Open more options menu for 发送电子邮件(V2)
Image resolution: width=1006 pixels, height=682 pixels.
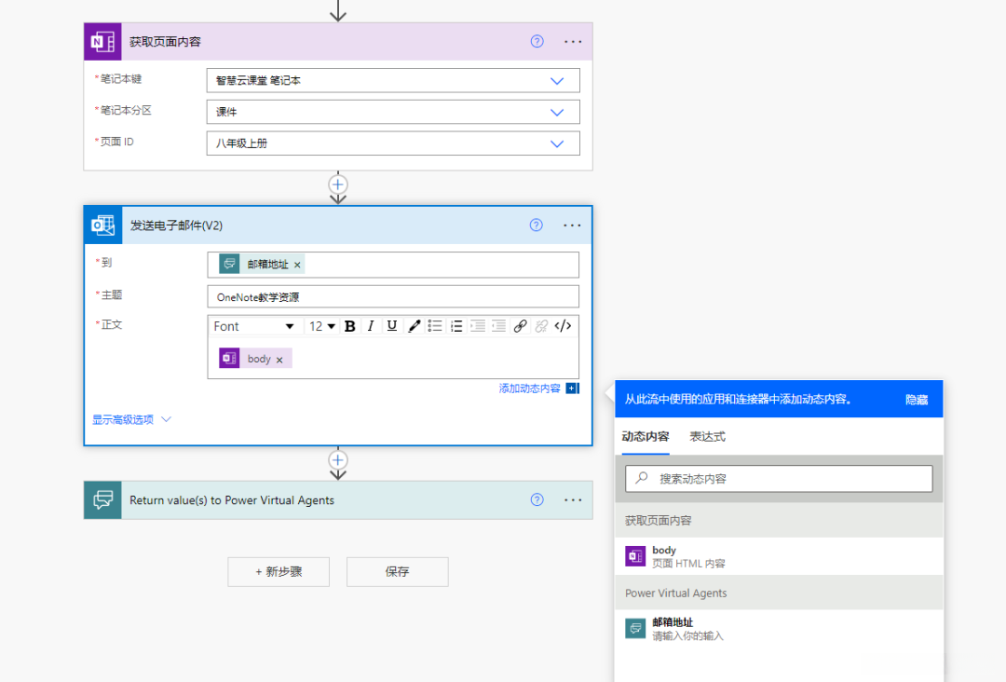572,225
